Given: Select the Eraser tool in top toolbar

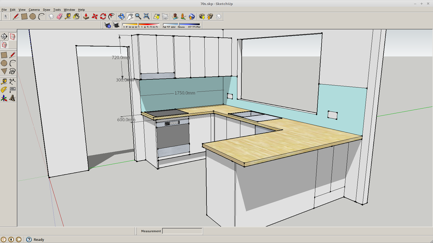Looking at the screenshot, I should (x=59, y=16).
